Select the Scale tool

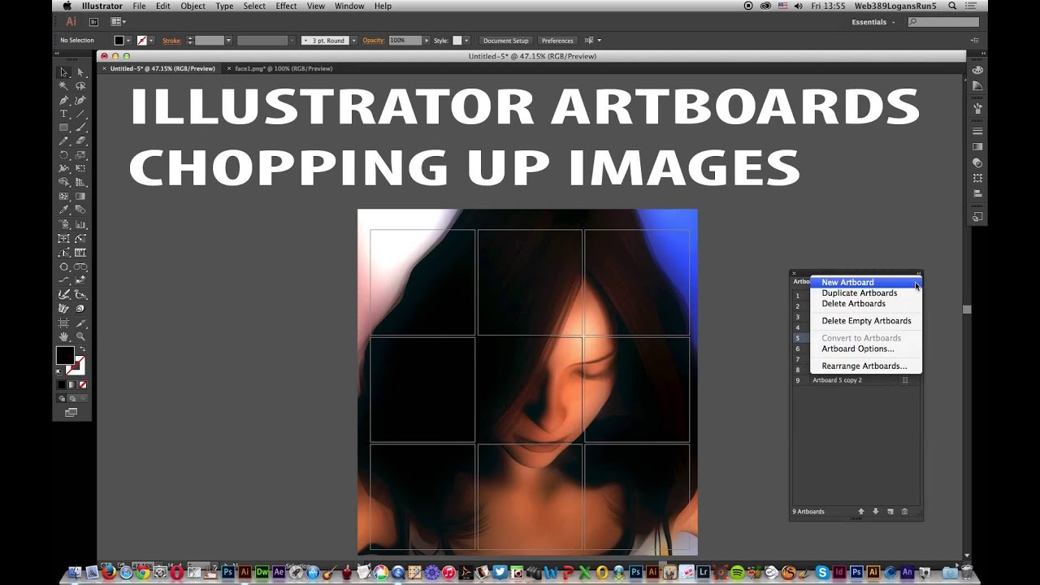tap(80, 155)
